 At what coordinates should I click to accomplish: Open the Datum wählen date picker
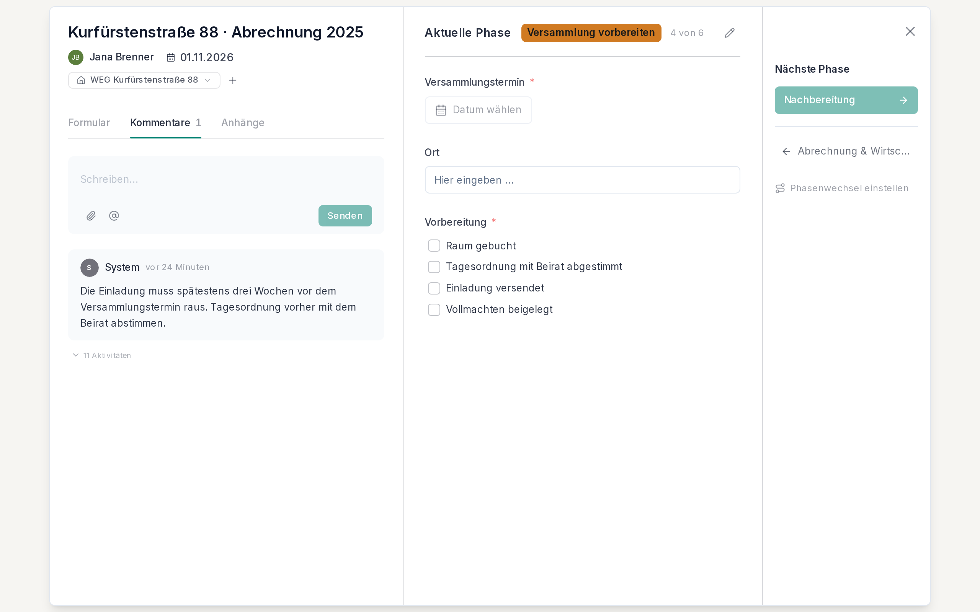point(478,110)
